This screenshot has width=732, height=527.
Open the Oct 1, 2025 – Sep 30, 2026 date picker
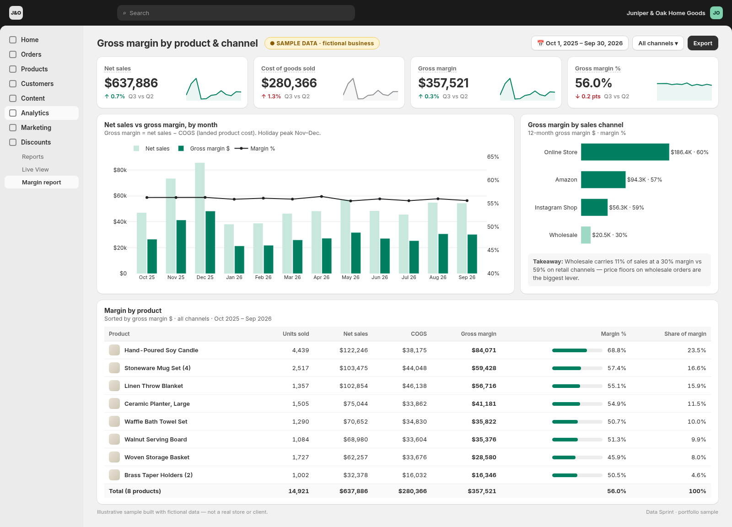click(580, 43)
